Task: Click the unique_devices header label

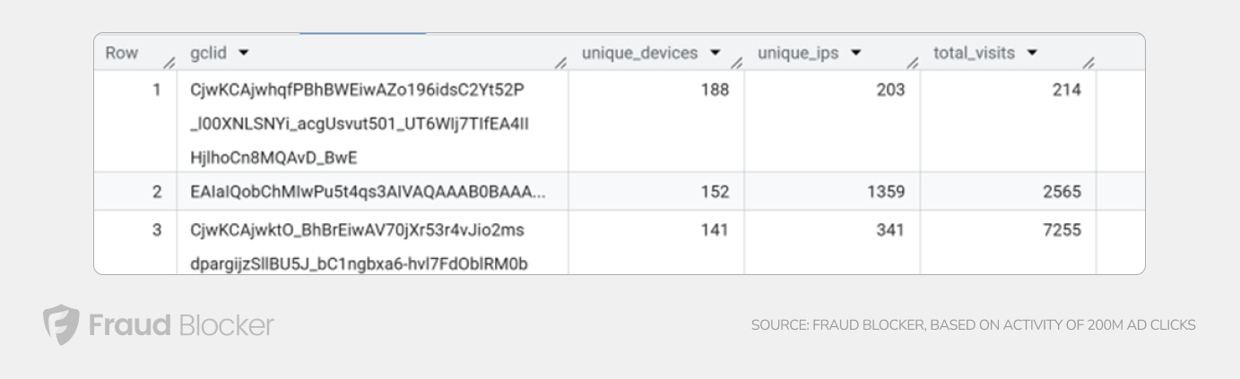Action: pyautogui.click(x=639, y=54)
